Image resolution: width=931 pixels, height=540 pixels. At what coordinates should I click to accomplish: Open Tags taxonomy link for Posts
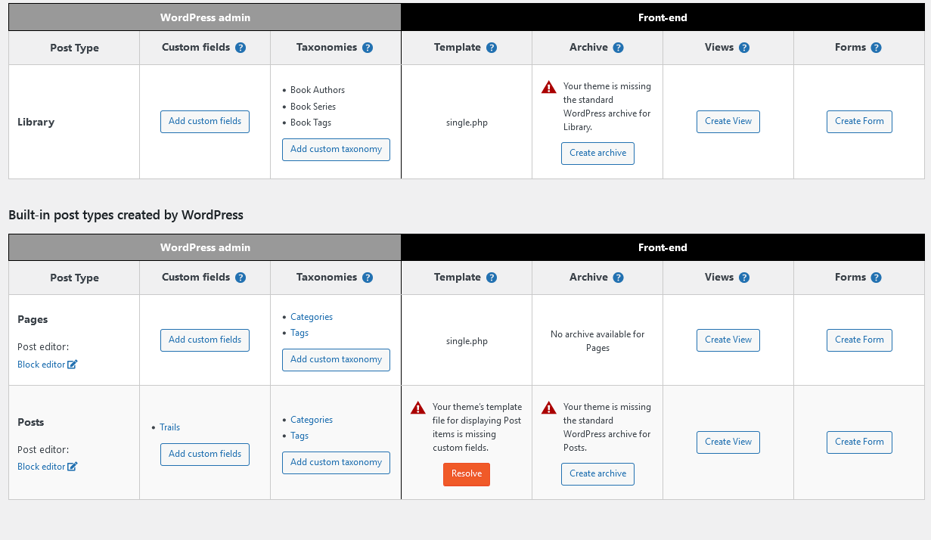(299, 436)
